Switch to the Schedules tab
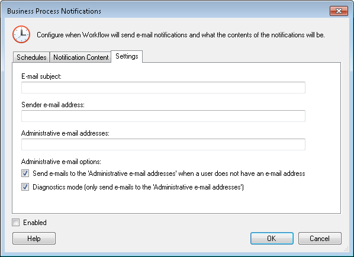 (31, 57)
